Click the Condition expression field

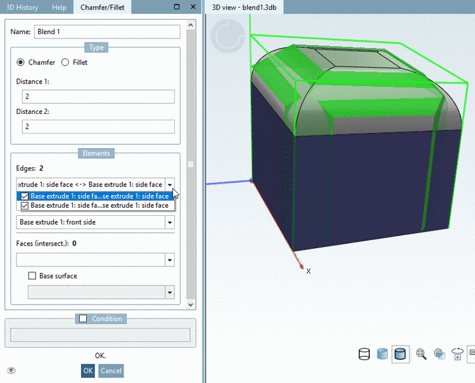[100, 335]
